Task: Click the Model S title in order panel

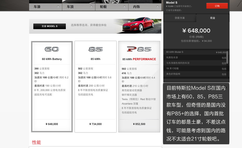Action: [172, 3]
